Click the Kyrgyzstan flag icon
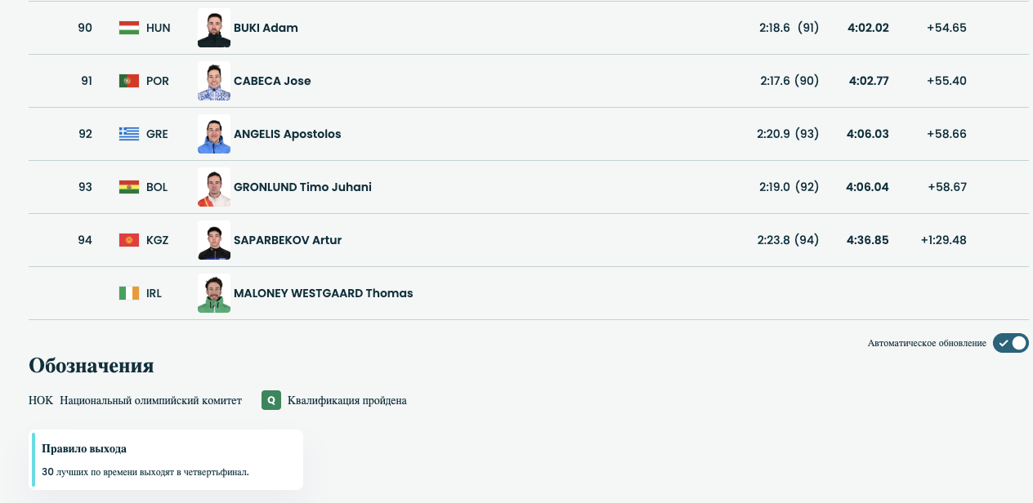Screen dimensions: 1033x503 [128, 240]
